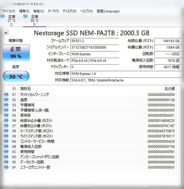Select the クリティカルワーニング attribute name
This screenshot has height=189, width=184.
34,94
